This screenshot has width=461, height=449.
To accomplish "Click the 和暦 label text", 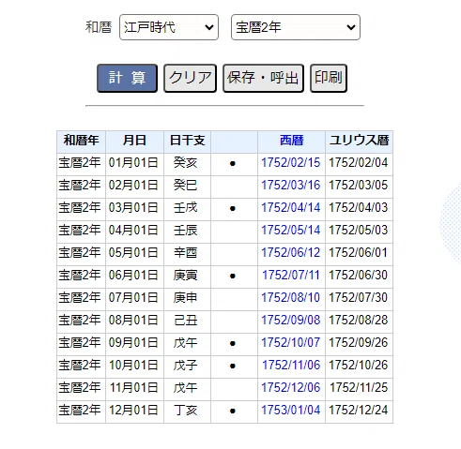I will click(x=99, y=27).
